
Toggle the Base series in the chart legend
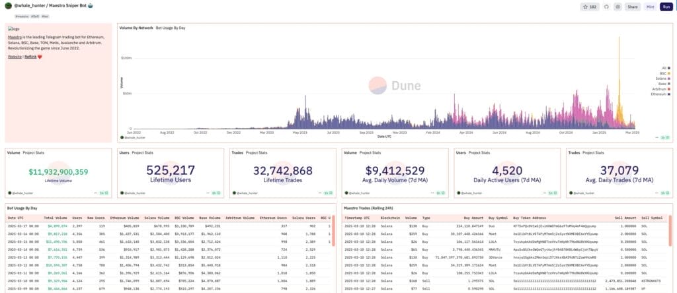(x=664, y=84)
